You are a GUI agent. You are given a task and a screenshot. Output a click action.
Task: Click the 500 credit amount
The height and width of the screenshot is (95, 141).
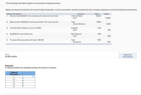tap(109, 36)
